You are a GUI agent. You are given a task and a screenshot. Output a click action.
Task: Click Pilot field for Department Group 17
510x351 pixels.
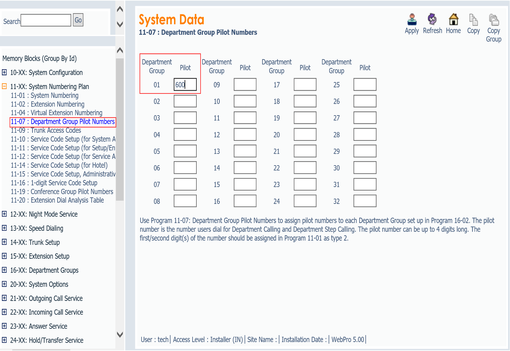pyautogui.click(x=305, y=85)
